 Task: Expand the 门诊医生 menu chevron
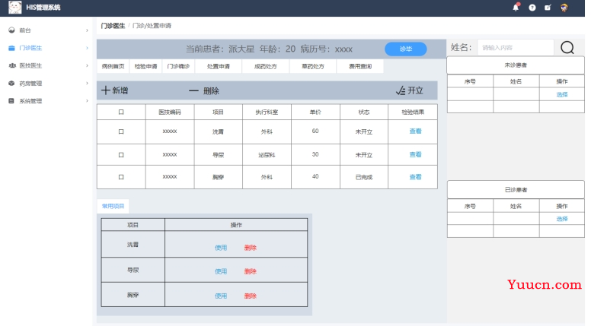pos(87,48)
